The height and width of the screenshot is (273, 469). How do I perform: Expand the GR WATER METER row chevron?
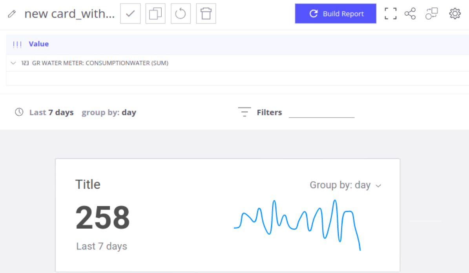point(13,63)
